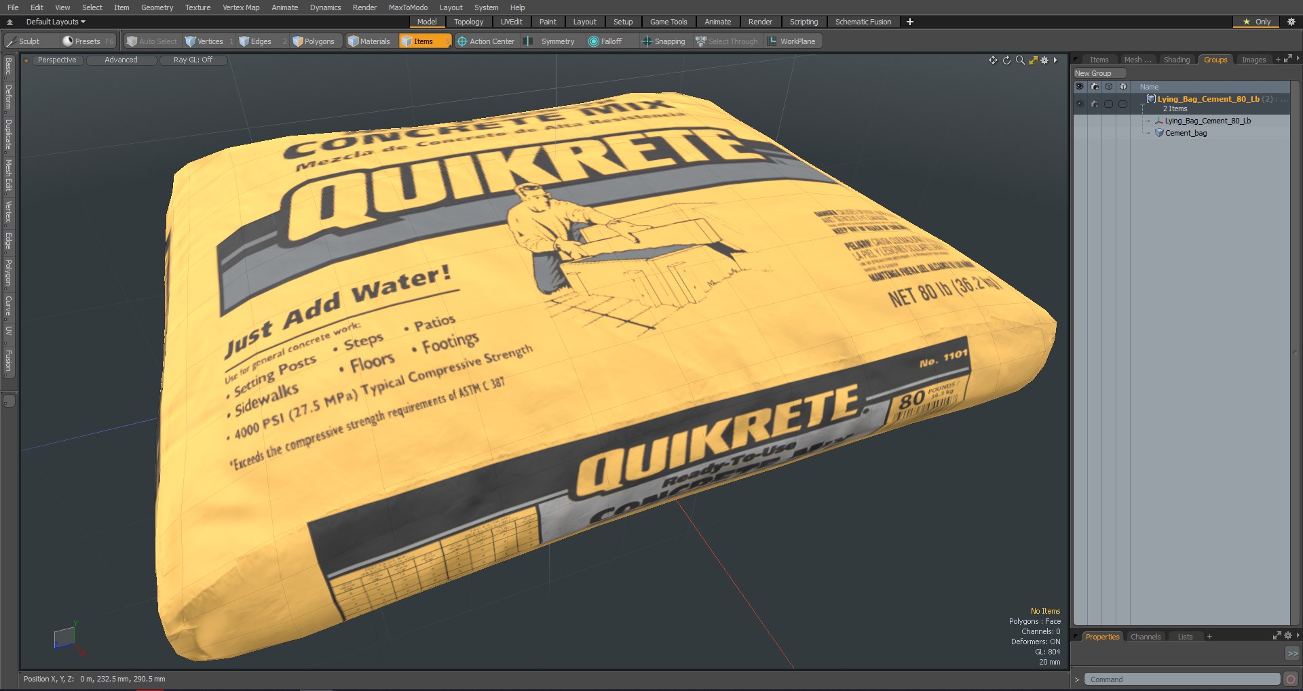The width and height of the screenshot is (1303, 691).
Task: Open the viewport arrow flyout menu
Action: pos(1055,60)
